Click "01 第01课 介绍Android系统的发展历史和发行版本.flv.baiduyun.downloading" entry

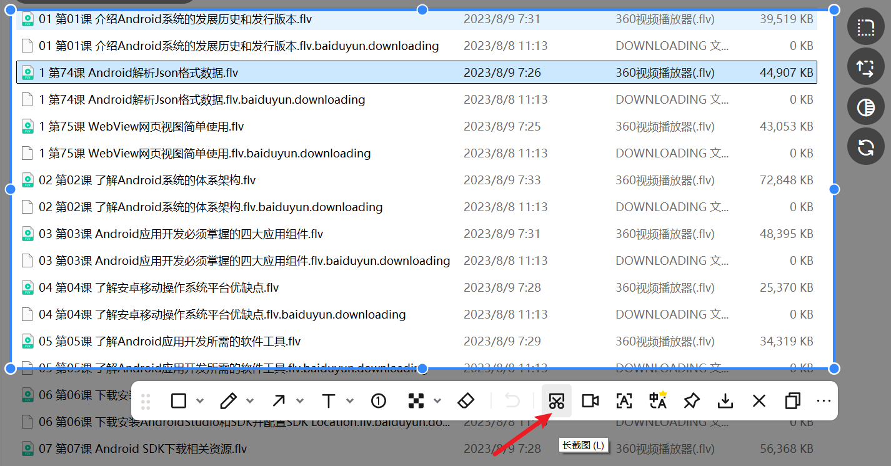pos(239,46)
